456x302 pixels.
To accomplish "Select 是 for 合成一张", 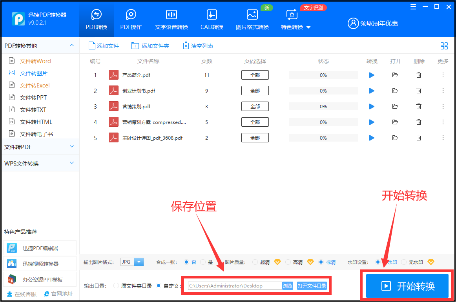I will pyautogui.click(x=203, y=262).
